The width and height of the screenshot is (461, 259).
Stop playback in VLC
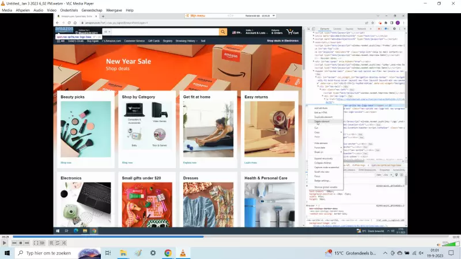coord(21,243)
